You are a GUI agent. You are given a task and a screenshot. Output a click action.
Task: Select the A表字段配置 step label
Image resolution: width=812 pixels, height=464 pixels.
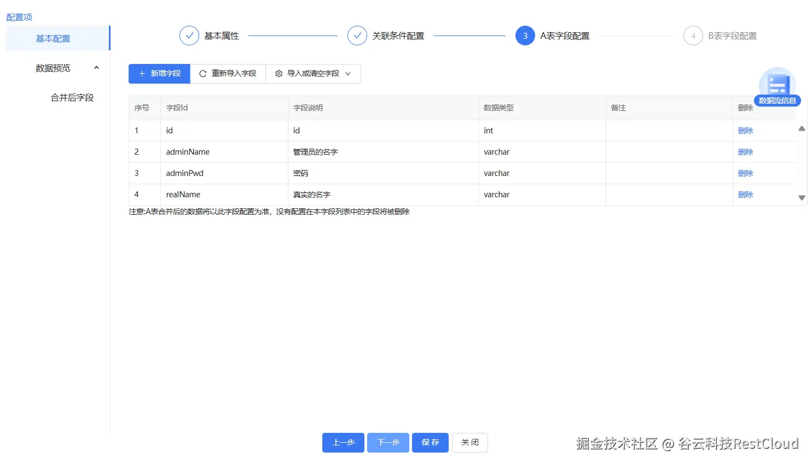click(x=565, y=36)
